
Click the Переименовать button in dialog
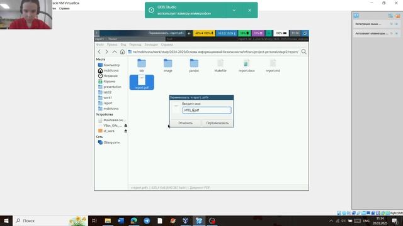point(217,123)
